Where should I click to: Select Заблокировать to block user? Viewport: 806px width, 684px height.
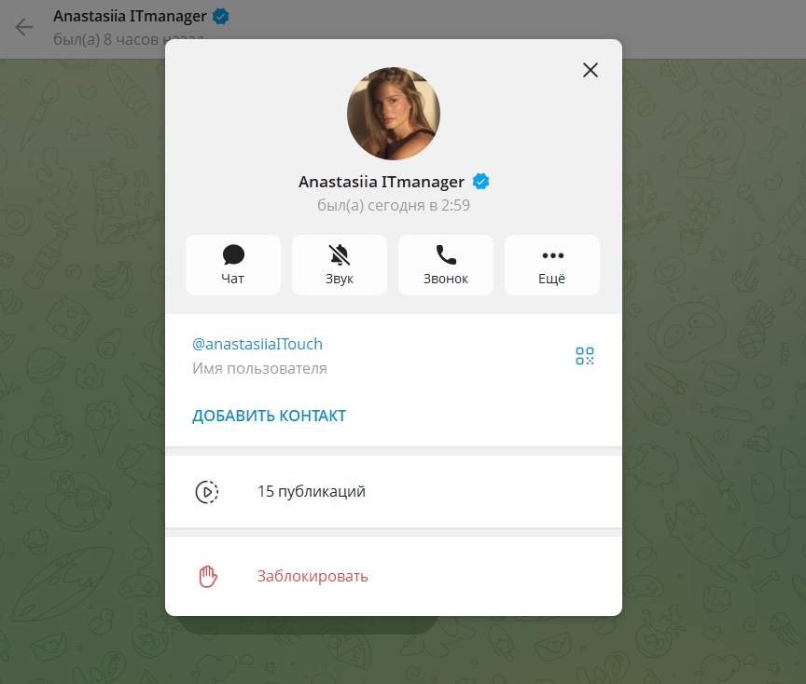coord(313,576)
